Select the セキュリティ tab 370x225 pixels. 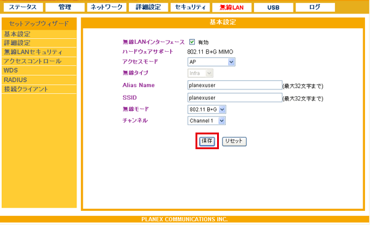point(190,7)
